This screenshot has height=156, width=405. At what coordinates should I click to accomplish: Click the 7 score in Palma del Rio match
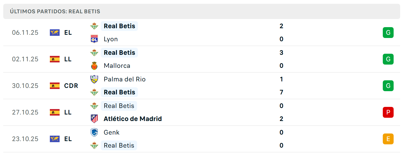[x=281, y=92]
